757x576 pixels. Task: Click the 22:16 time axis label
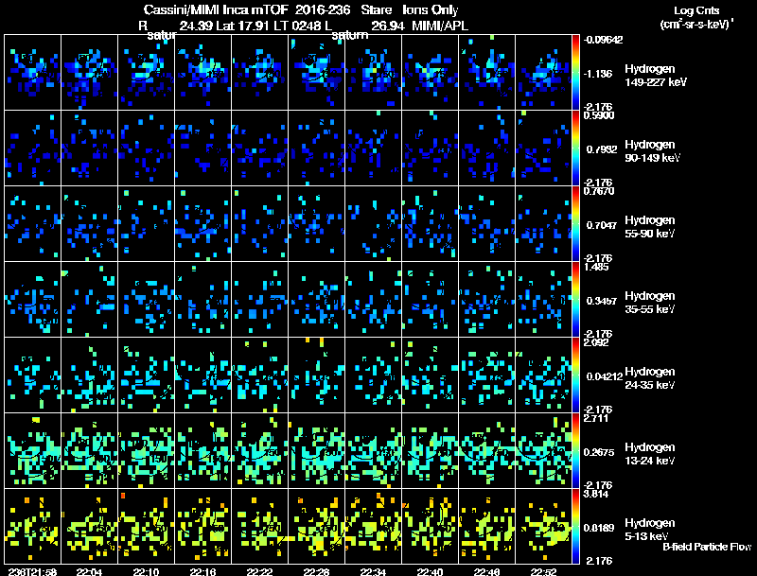(x=202, y=571)
